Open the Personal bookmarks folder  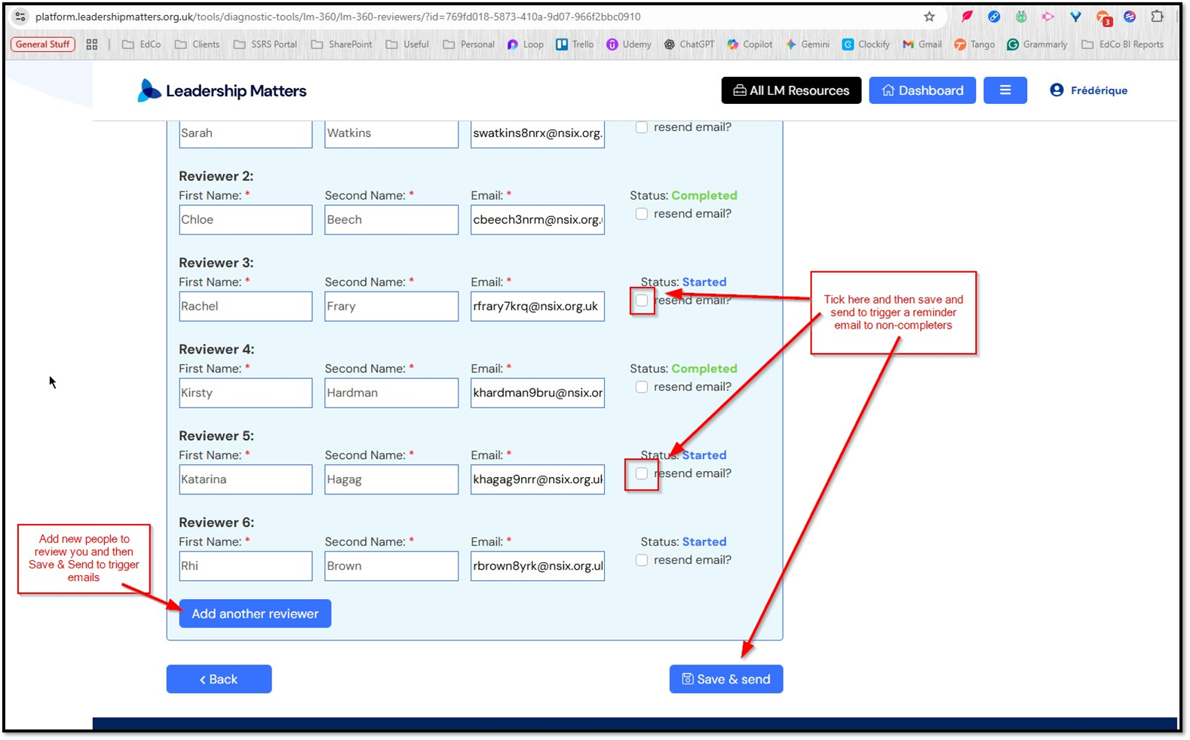pos(468,44)
